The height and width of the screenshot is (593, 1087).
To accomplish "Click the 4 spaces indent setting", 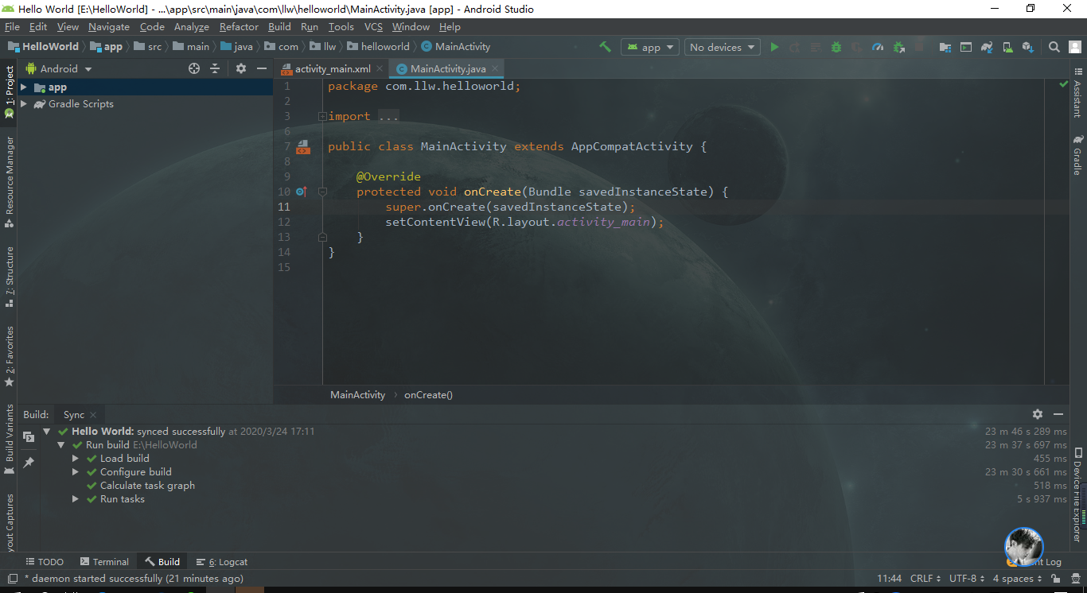I will point(1018,579).
